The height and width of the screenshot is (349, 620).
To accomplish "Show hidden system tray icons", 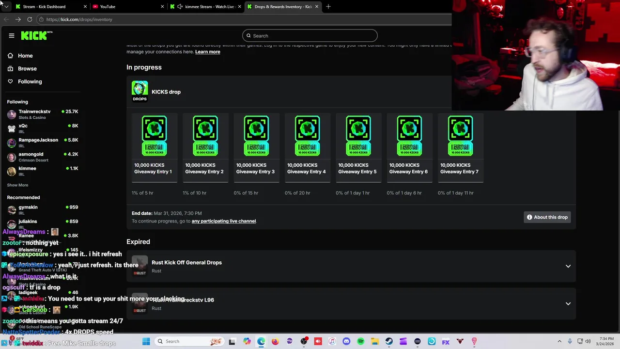I will (x=559, y=341).
